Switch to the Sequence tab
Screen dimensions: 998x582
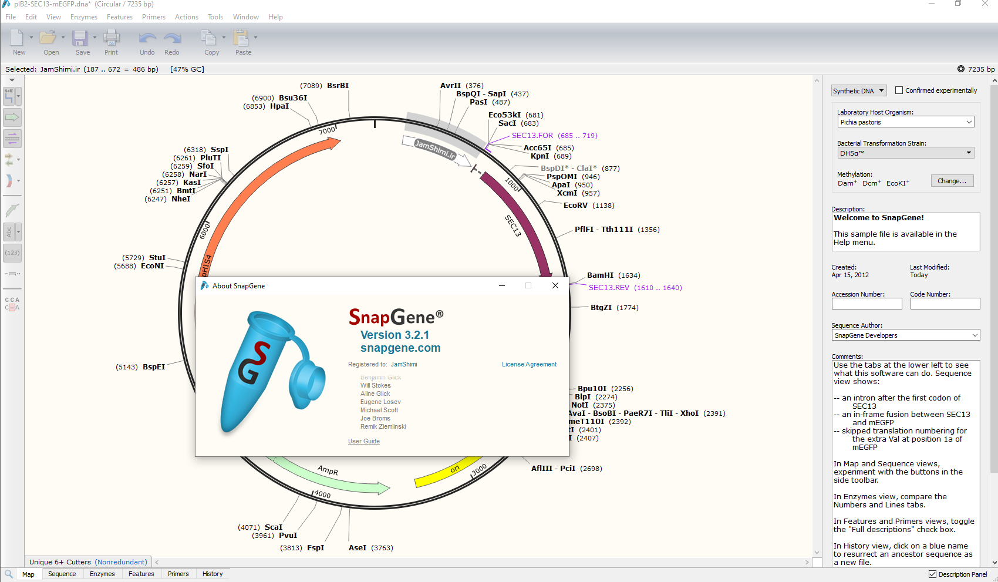(62, 574)
